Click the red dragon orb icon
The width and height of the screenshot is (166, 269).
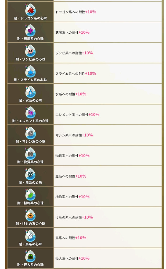tap(30, 10)
